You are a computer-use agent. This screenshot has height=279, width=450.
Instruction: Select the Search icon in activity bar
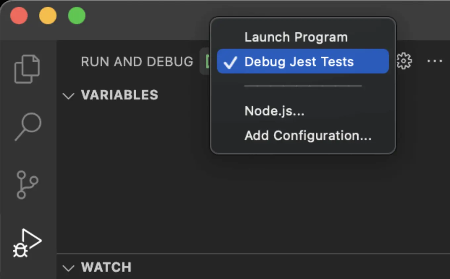point(27,128)
